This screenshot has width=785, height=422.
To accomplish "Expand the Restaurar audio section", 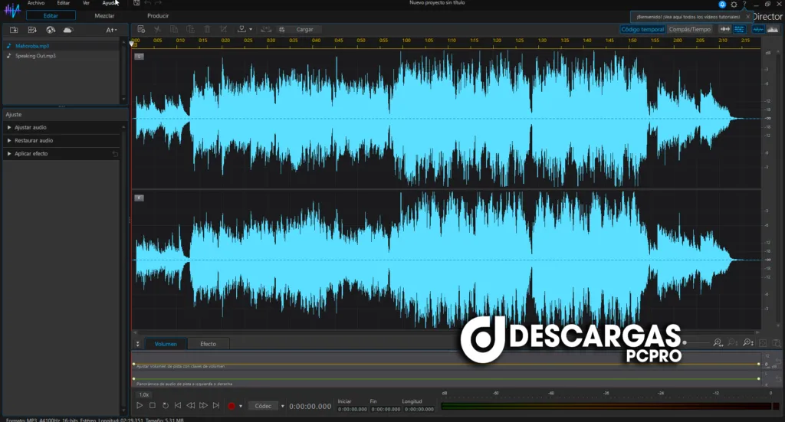I will tap(34, 141).
